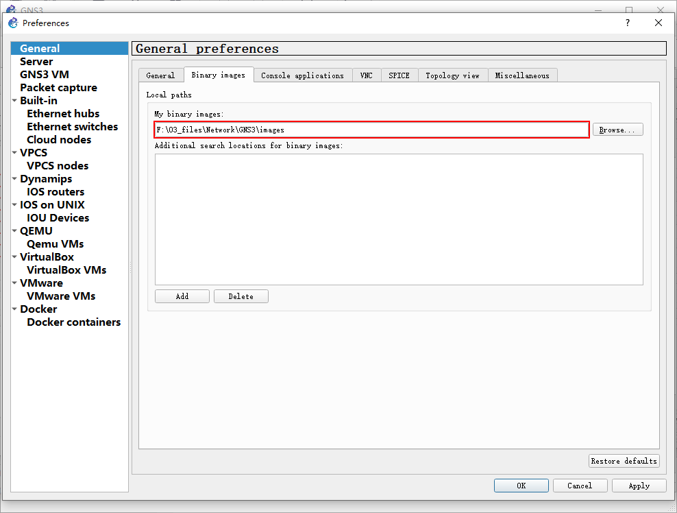
Task: Open GNS3 VM preferences
Action: point(45,74)
